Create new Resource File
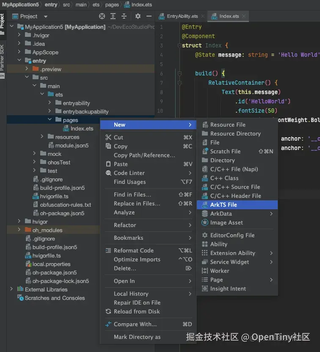This screenshot has width=320, height=352. click(x=237, y=125)
